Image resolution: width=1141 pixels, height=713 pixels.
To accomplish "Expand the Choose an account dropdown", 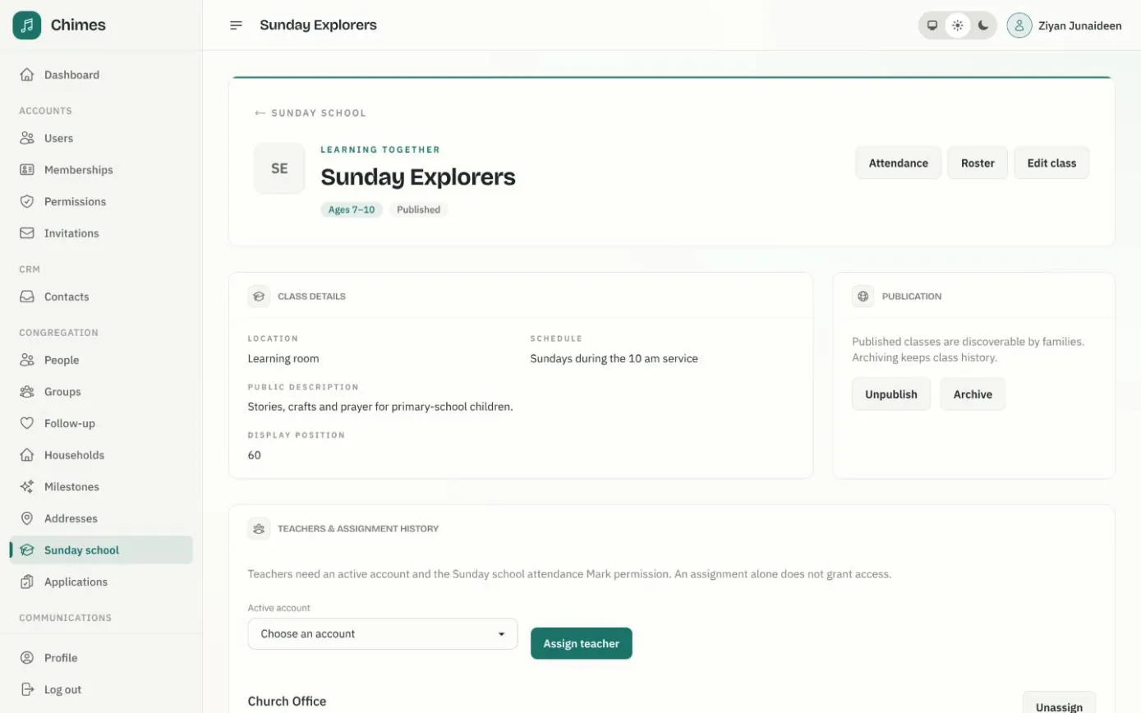I will [x=383, y=634].
